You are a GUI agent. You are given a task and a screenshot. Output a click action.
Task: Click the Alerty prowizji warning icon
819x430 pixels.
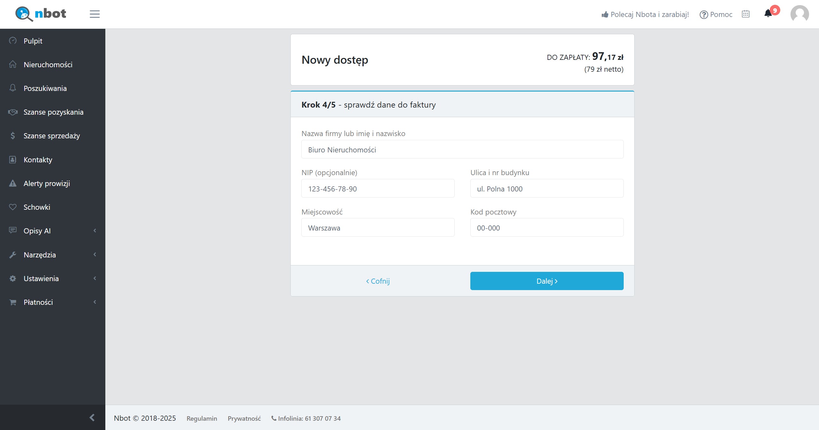[x=13, y=183]
